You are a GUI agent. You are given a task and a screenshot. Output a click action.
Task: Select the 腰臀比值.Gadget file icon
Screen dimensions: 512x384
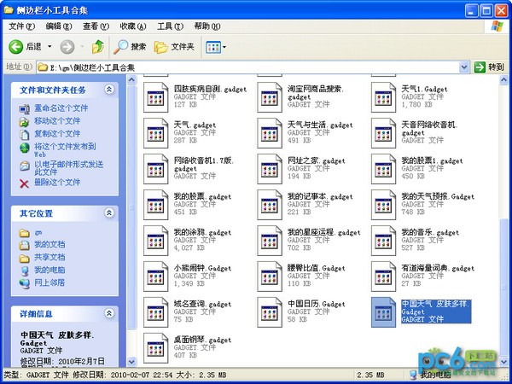point(270,276)
